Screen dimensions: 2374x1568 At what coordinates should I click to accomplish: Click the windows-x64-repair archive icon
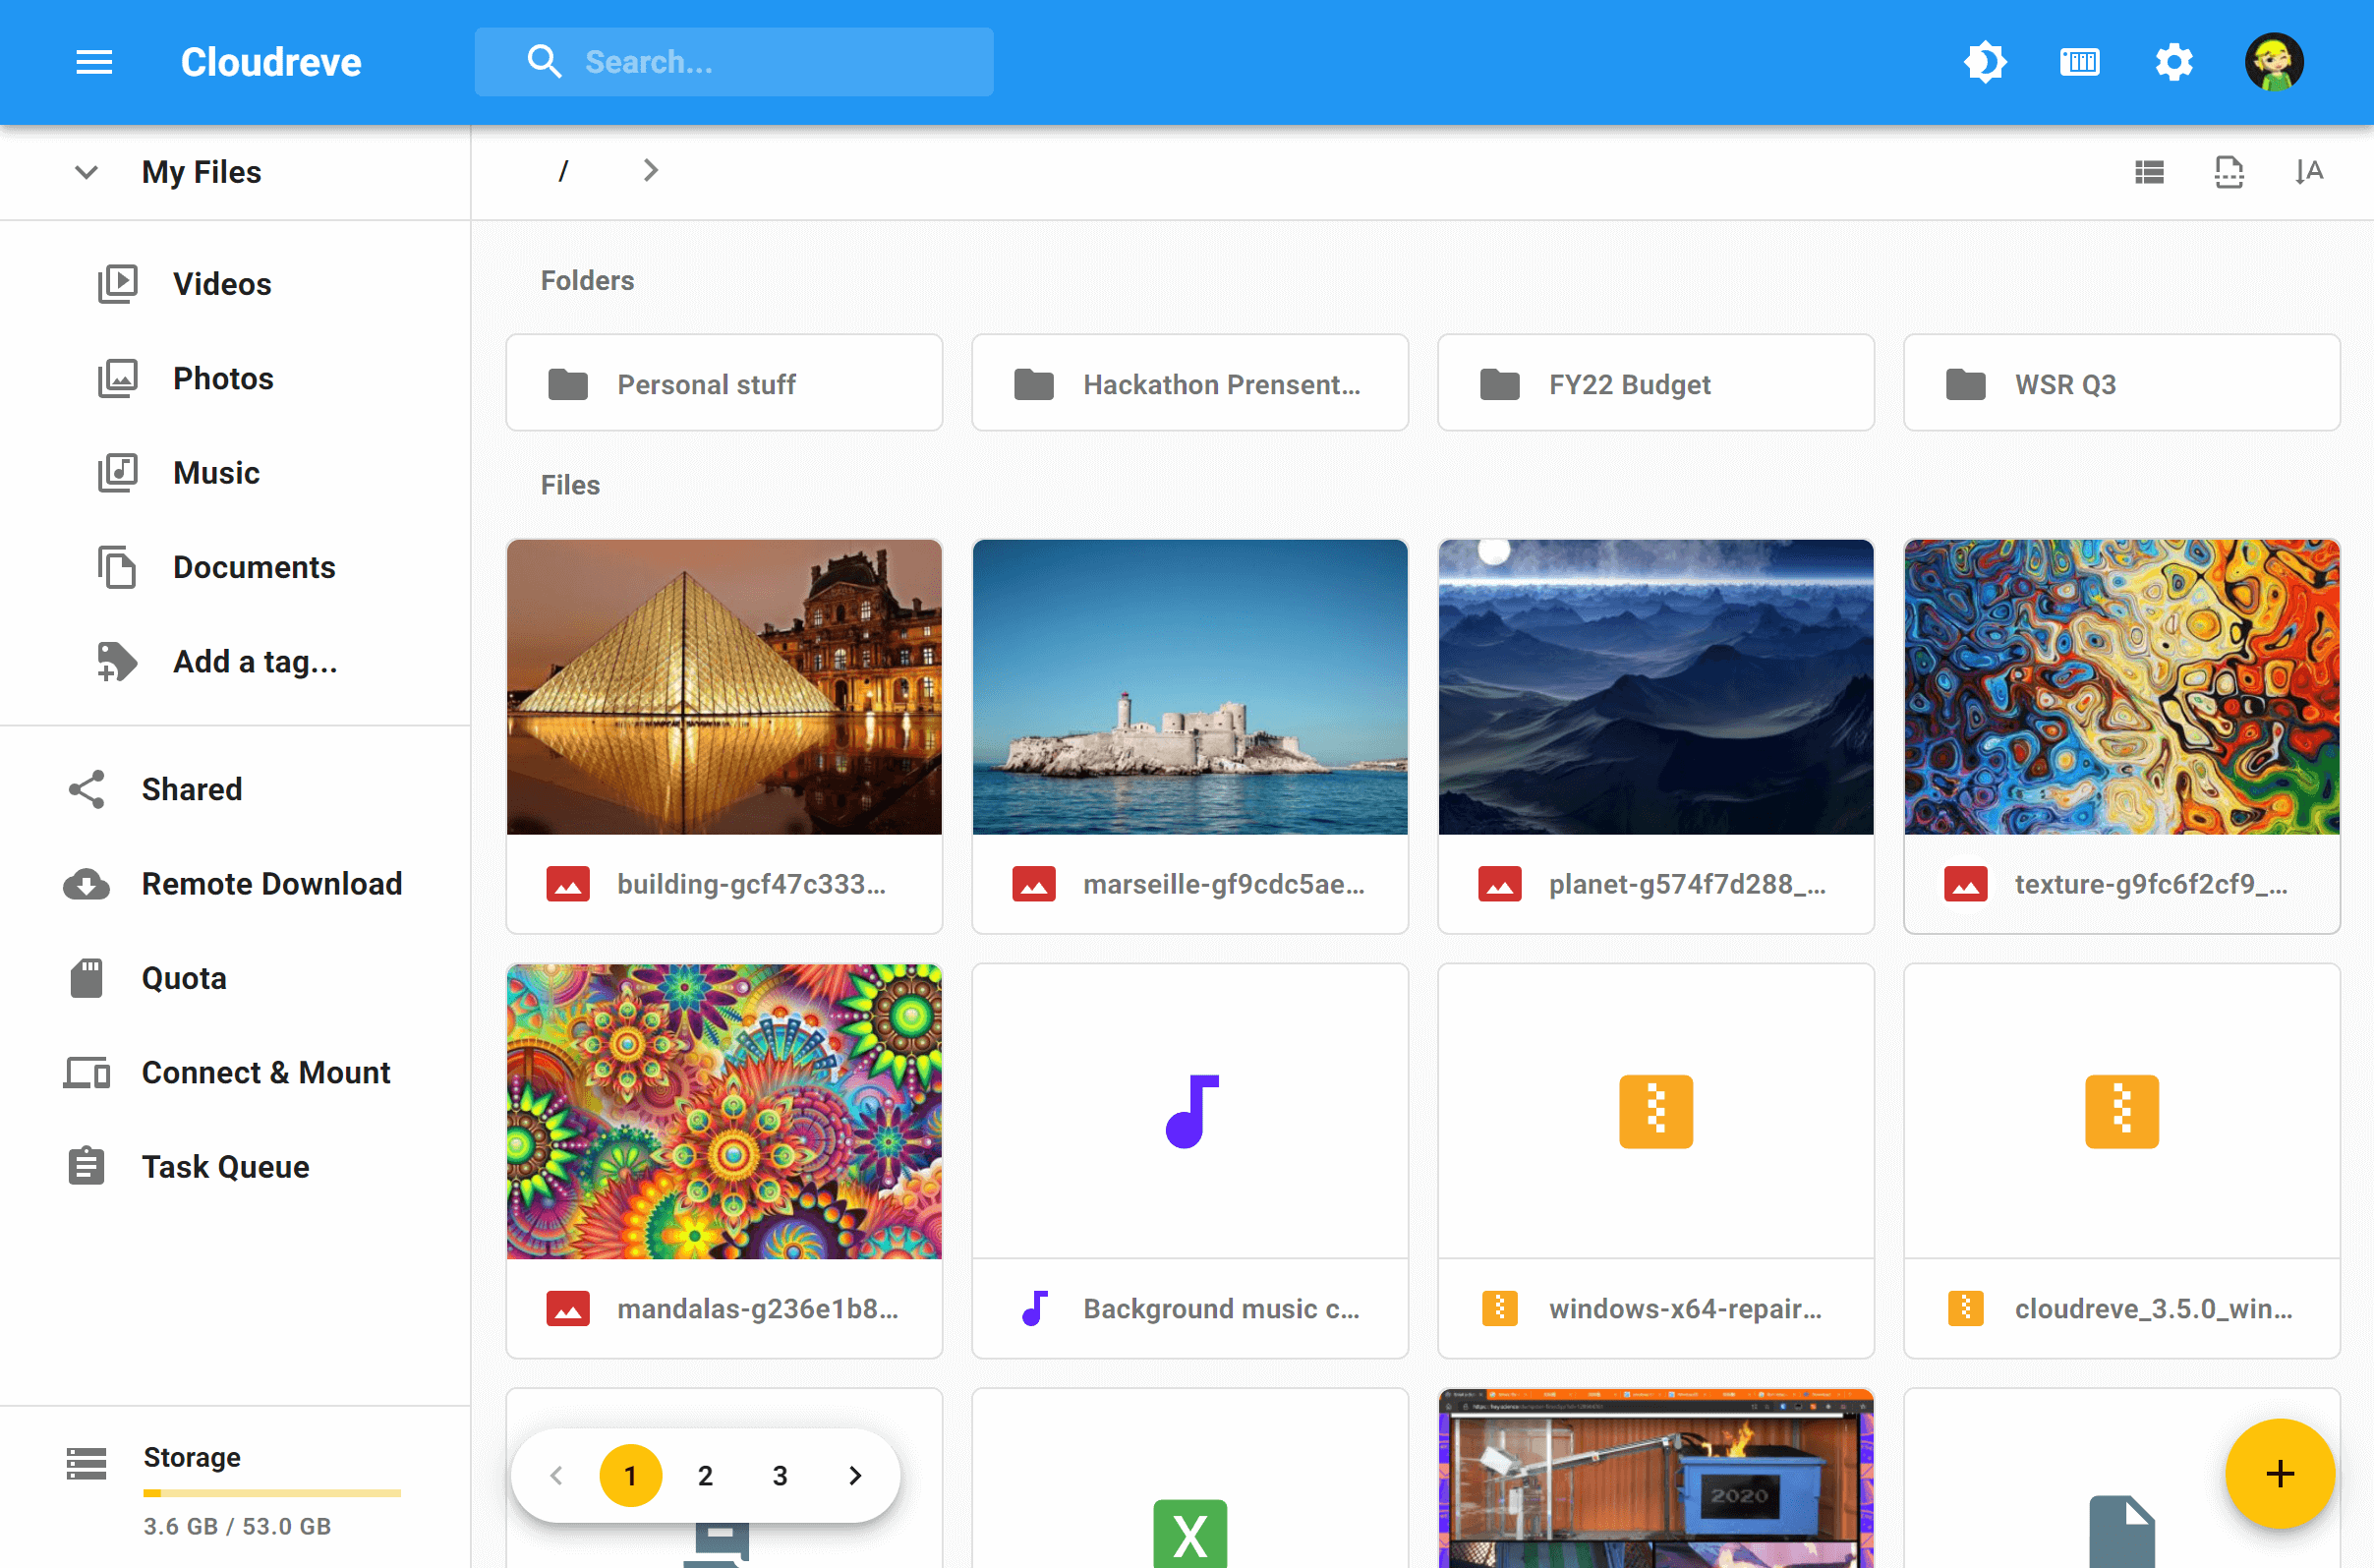click(1656, 1112)
